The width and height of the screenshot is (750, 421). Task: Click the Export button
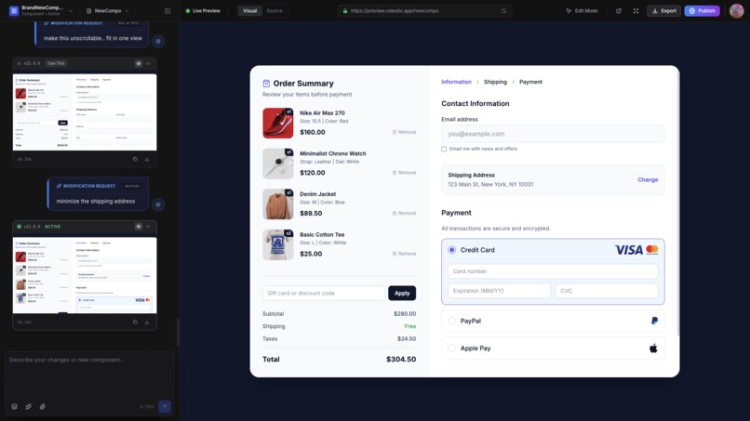point(663,10)
